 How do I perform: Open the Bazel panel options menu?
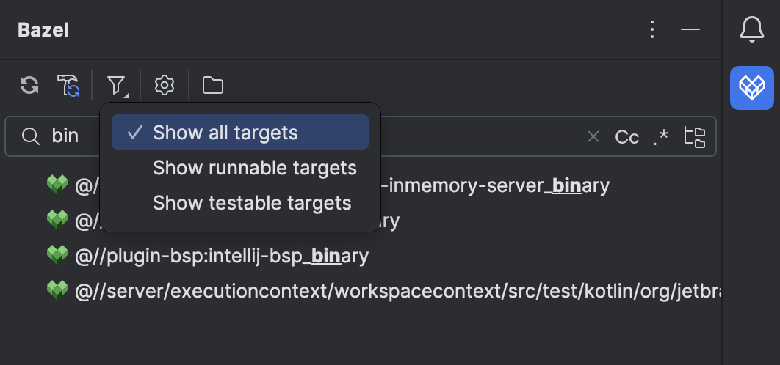coord(651,30)
